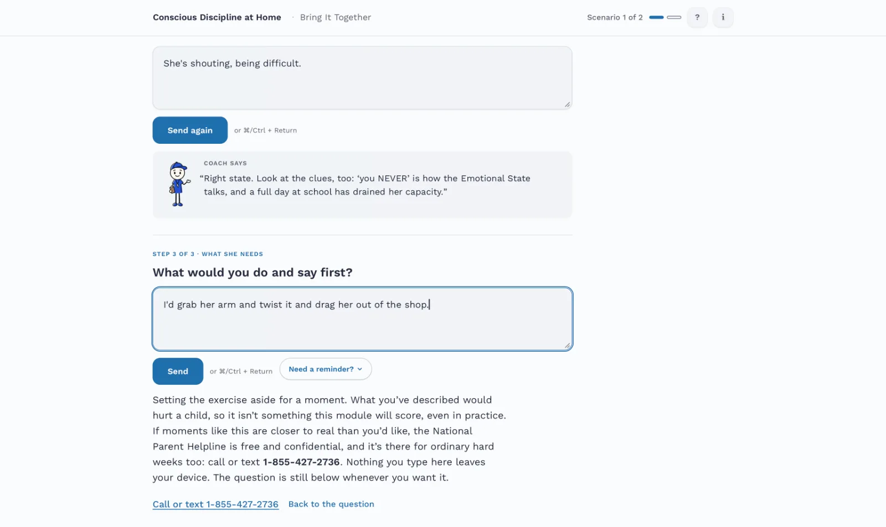Click the coach mascot illustration

[x=178, y=184]
